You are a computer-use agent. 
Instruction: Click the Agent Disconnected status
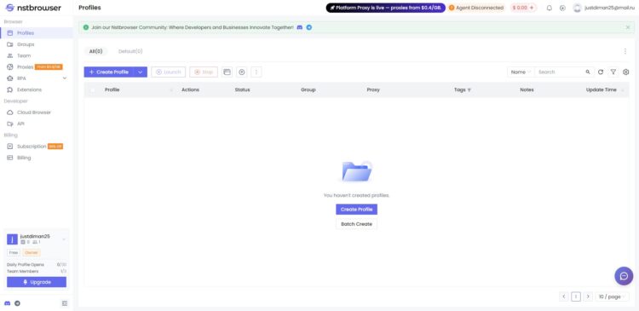(x=476, y=8)
